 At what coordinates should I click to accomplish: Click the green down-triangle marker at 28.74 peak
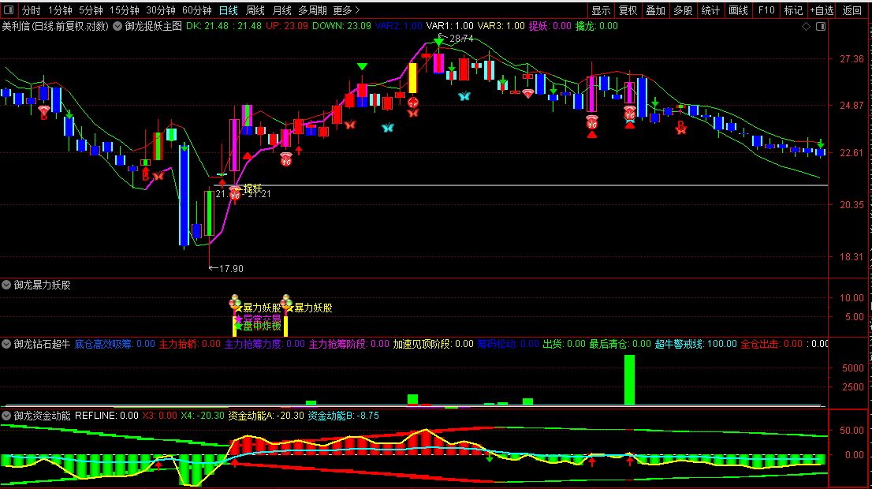(439, 42)
